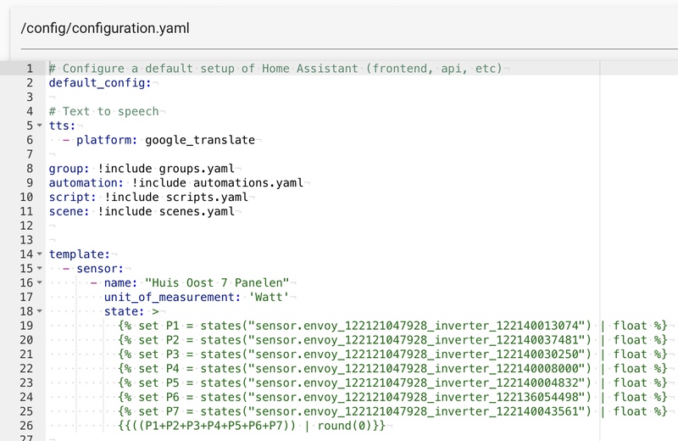Click line number 1 in the gutter

click(29, 68)
